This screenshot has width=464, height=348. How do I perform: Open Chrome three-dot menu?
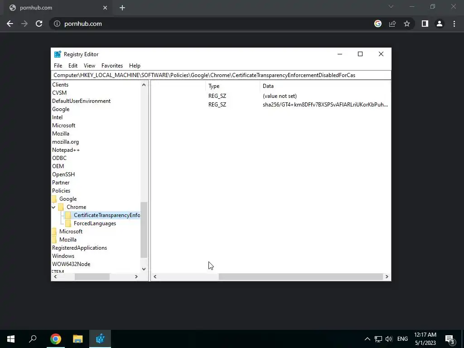click(454, 24)
